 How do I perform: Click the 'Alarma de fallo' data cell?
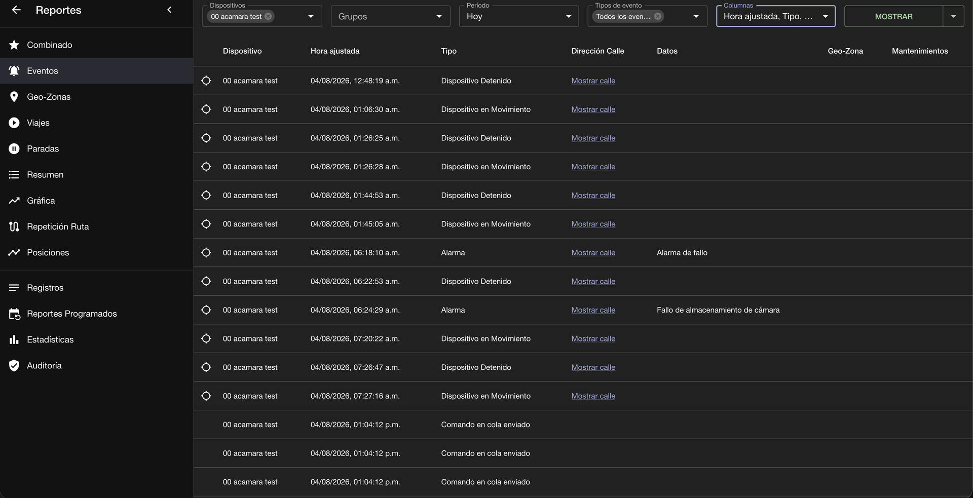coord(682,252)
